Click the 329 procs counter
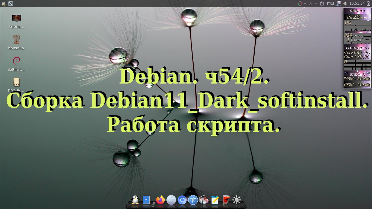 354,35
